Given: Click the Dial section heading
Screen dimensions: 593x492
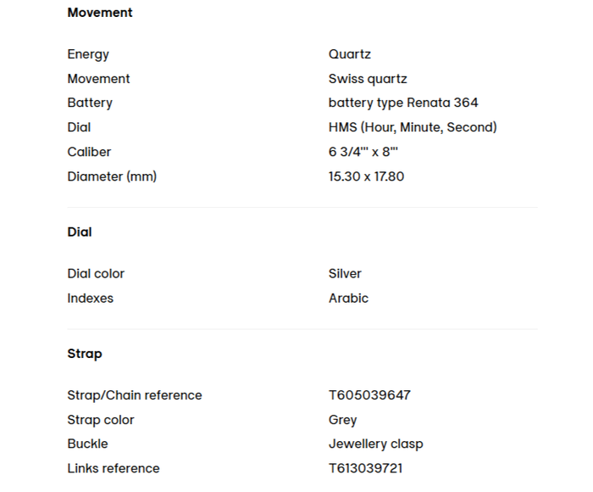Looking at the screenshot, I should tap(80, 232).
